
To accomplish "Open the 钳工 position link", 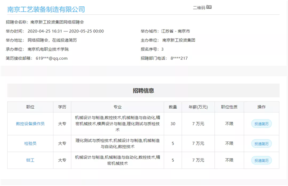I will click(x=30, y=160).
